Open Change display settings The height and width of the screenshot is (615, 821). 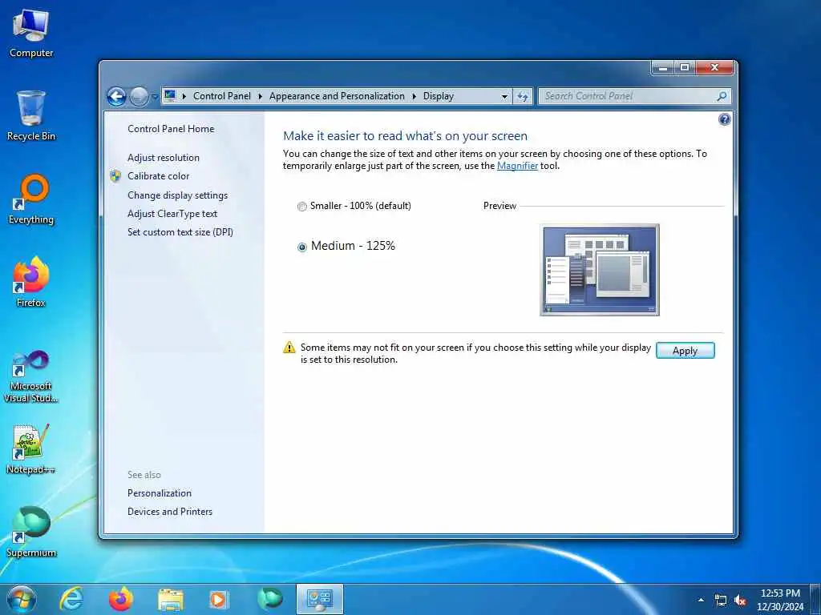click(x=177, y=195)
